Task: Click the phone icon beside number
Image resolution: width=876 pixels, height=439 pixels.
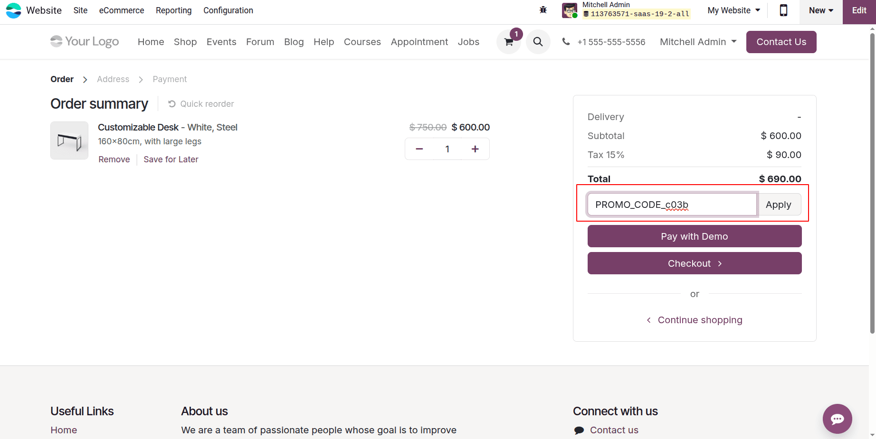Action: click(x=566, y=42)
